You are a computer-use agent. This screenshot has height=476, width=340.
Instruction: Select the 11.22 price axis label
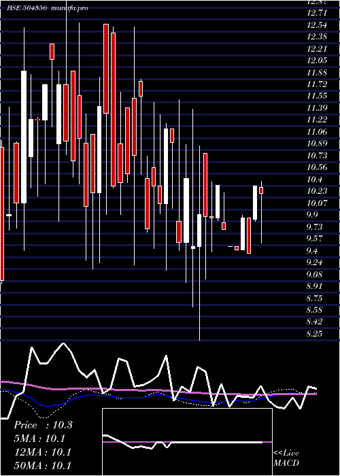(x=317, y=120)
